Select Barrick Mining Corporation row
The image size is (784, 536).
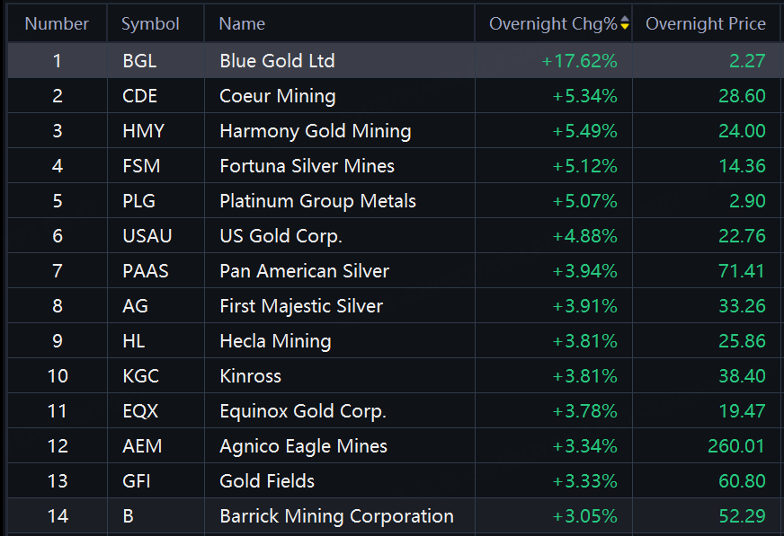336,516
